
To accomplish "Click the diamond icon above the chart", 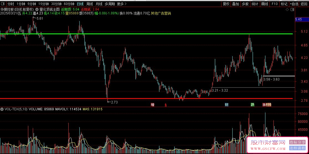I will (x=287, y=10).
